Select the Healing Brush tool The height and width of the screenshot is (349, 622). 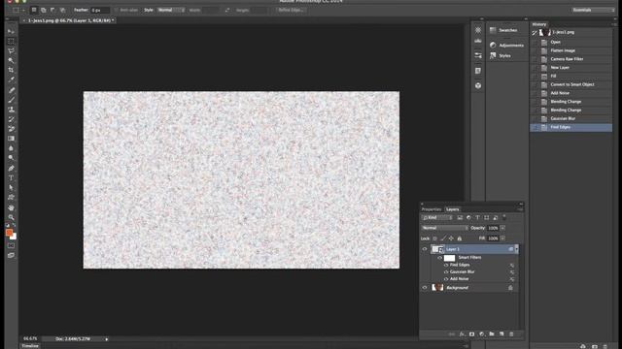[11, 90]
